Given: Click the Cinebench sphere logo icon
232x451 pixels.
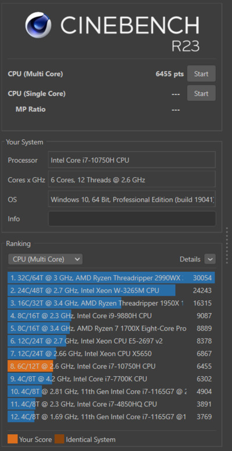Looking at the screenshot, I should [38, 25].
